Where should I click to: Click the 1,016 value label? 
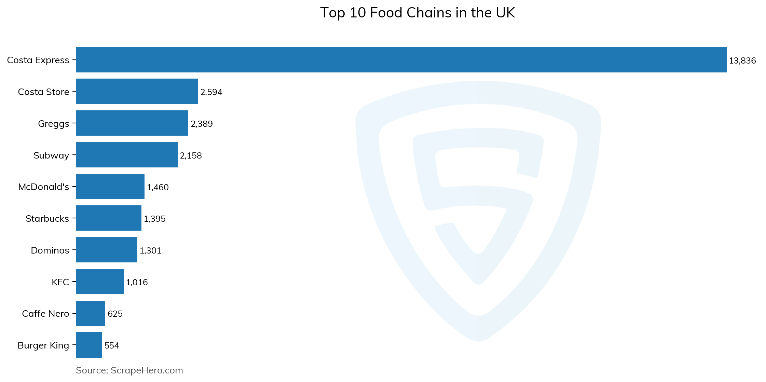point(137,283)
